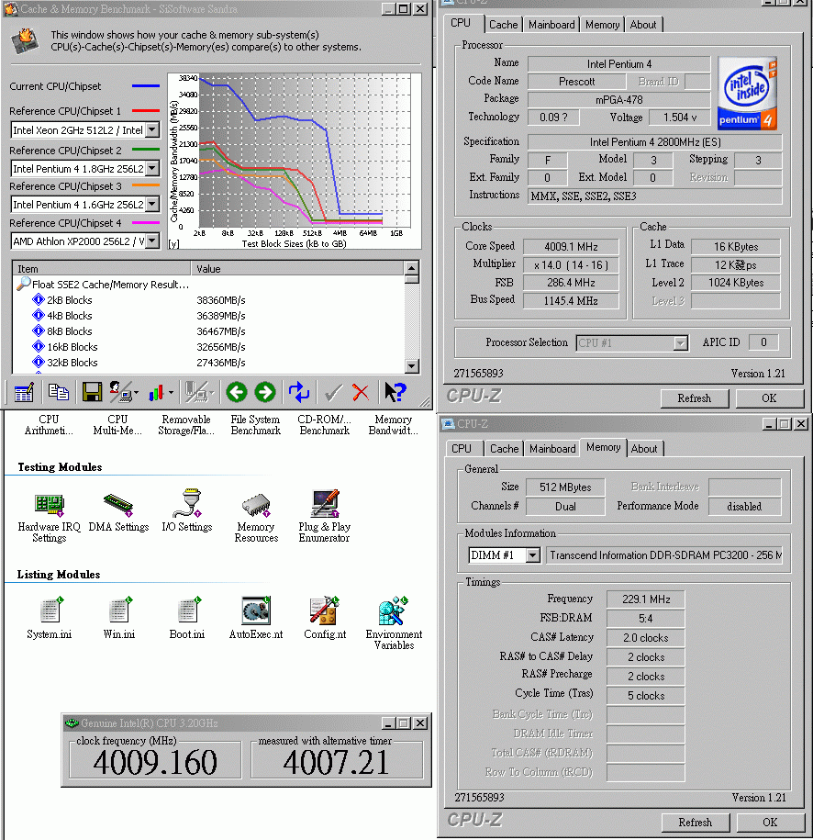Open the Reference CPU/Chipset 4 dropdown
The height and width of the screenshot is (840, 813).
click(x=152, y=241)
